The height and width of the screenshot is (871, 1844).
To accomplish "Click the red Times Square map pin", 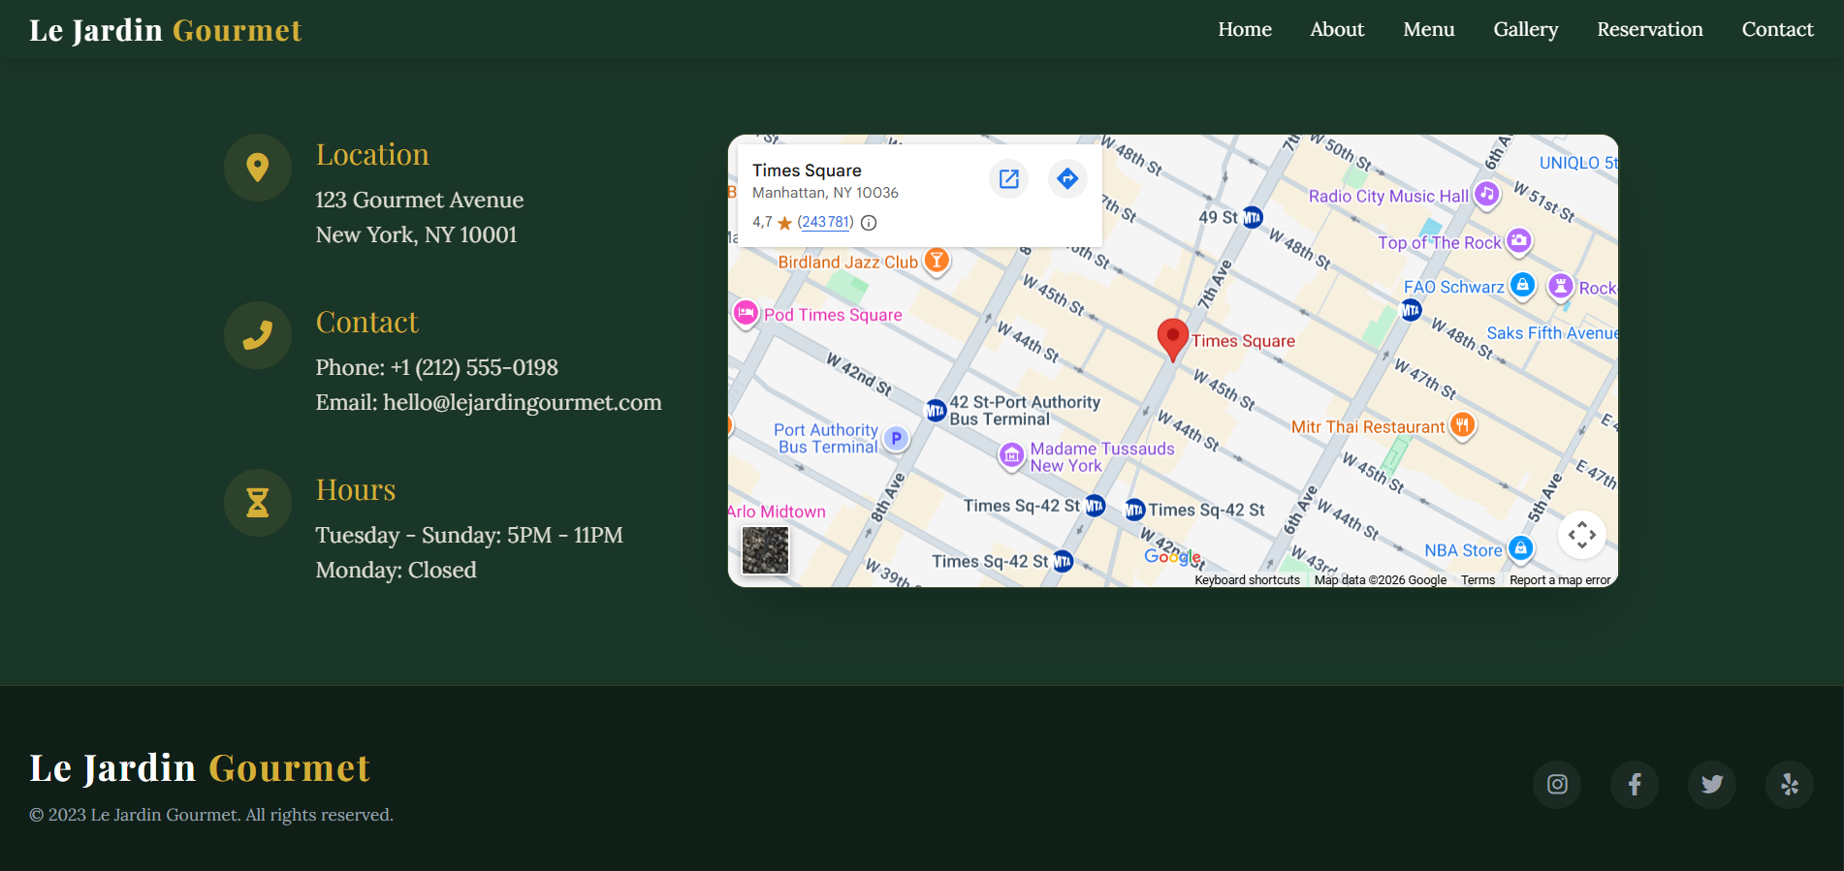I will coord(1173,339).
